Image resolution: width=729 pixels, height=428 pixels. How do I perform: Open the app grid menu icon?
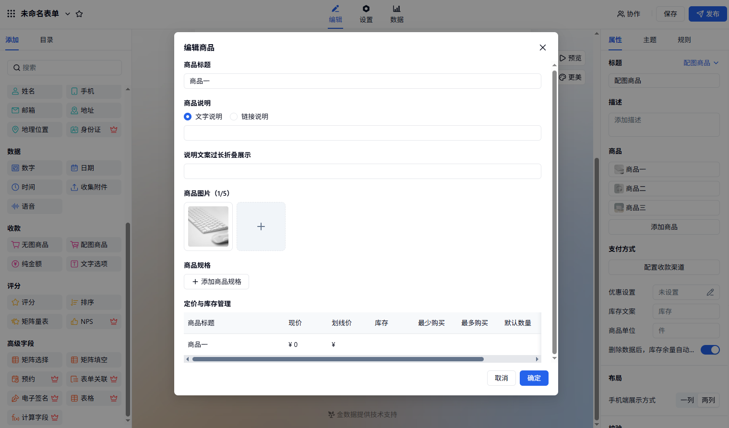[11, 14]
